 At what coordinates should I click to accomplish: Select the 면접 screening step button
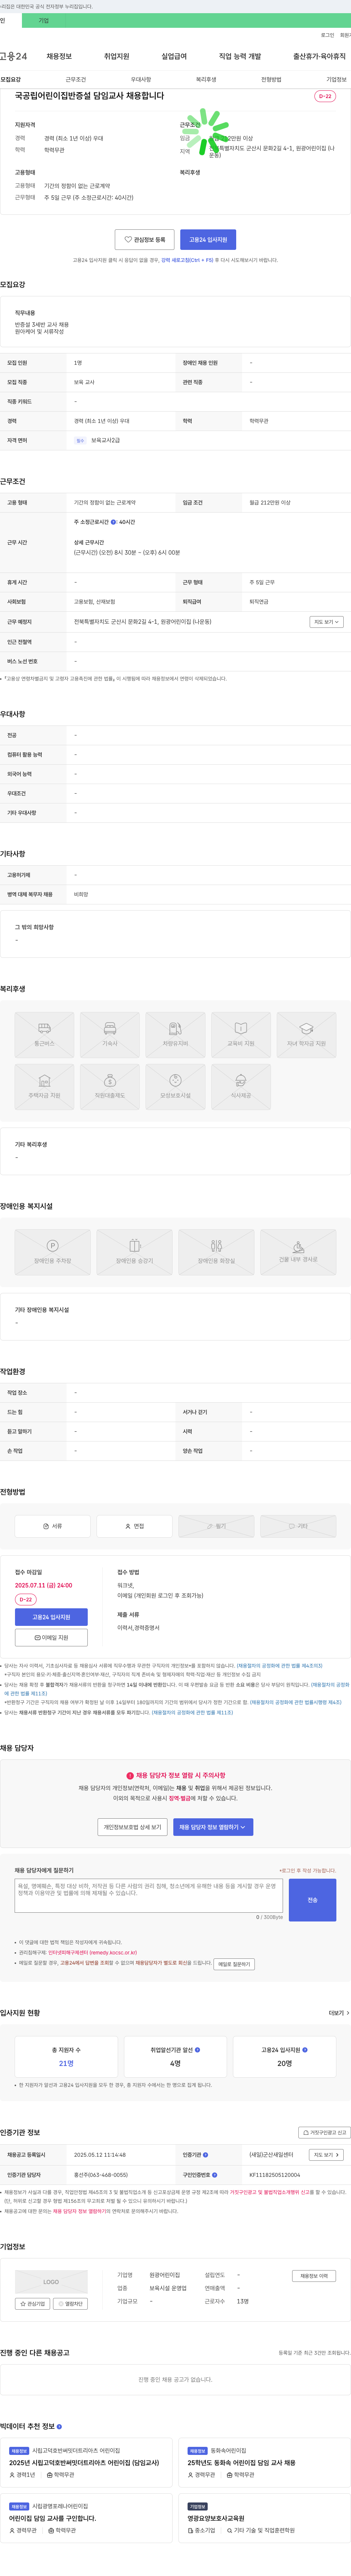click(x=134, y=1526)
